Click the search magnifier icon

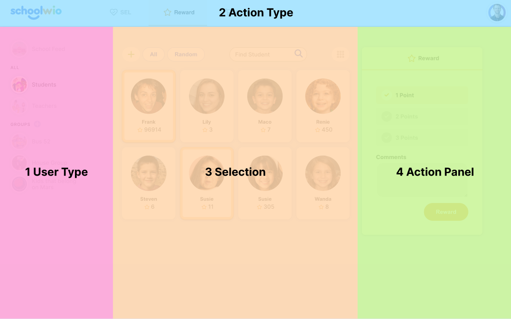coord(299,54)
